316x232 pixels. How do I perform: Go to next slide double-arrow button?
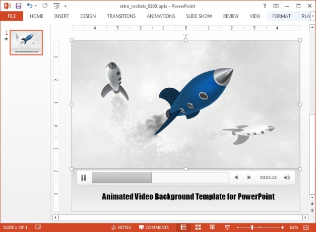click(x=312, y=210)
